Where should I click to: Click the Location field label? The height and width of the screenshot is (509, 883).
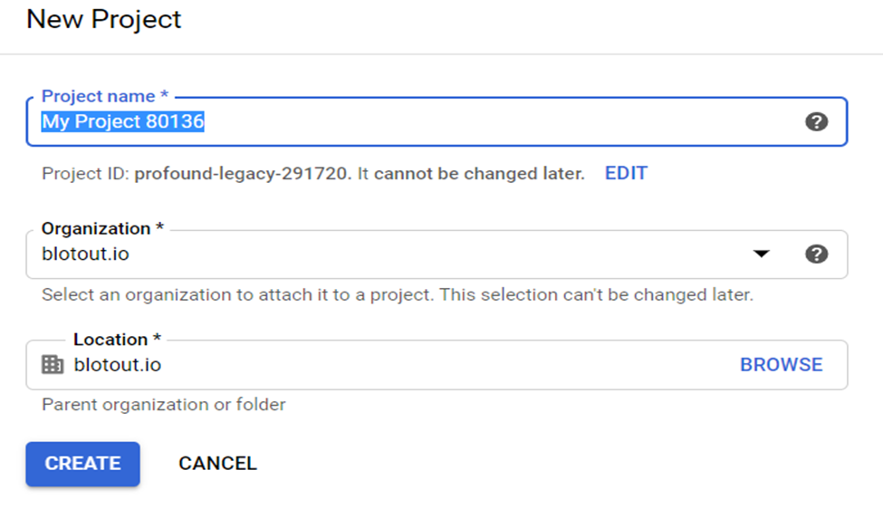pyautogui.click(x=117, y=340)
